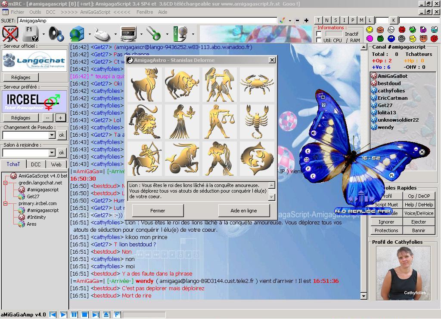Open dropdown arrow beside server icon
The height and width of the screenshot is (319, 441).
point(90,34)
